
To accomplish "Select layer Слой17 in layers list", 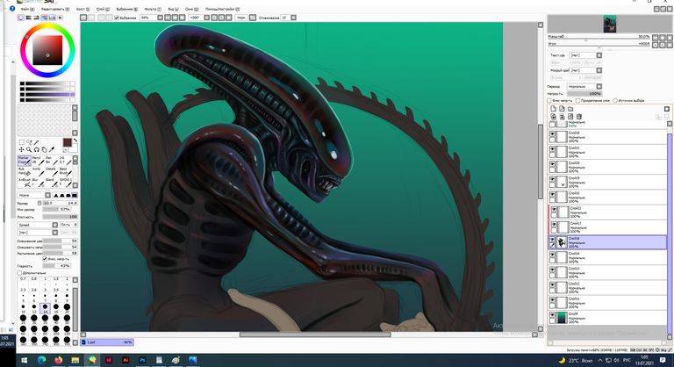I will (x=608, y=227).
